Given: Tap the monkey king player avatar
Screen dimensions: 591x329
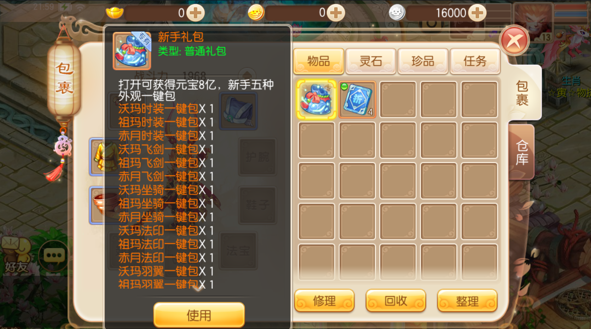Looking at the screenshot, I should tap(533, 22).
